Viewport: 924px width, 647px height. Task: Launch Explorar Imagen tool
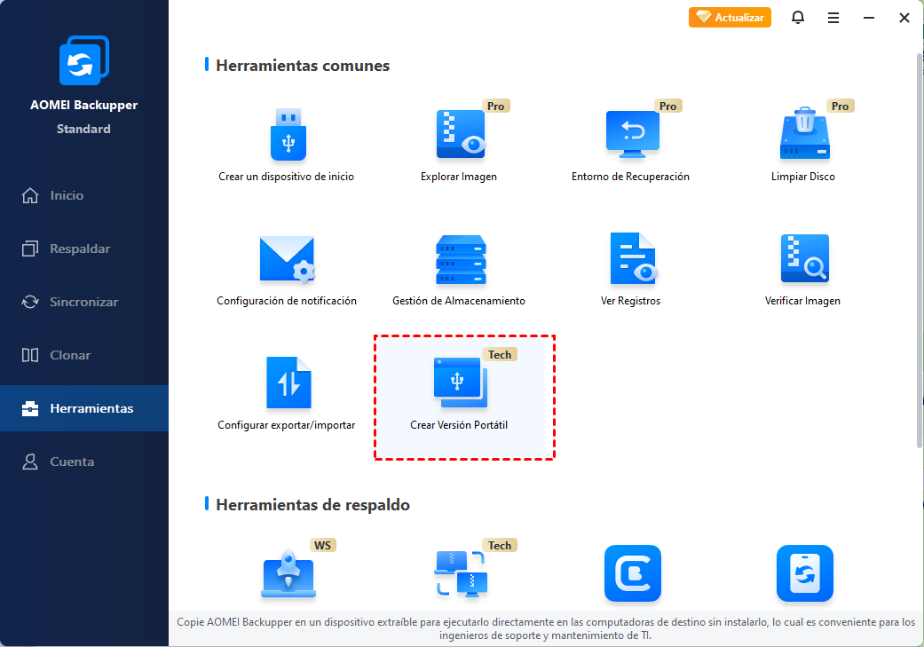pyautogui.click(x=459, y=145)
